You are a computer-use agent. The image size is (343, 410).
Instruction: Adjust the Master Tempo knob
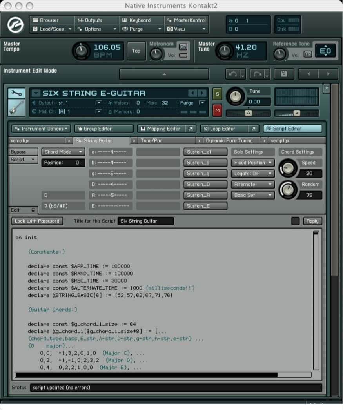81,51
